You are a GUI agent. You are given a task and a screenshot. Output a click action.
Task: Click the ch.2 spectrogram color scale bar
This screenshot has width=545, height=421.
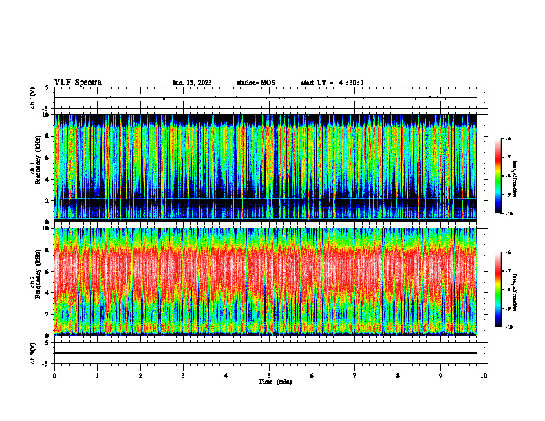point(498,290)
